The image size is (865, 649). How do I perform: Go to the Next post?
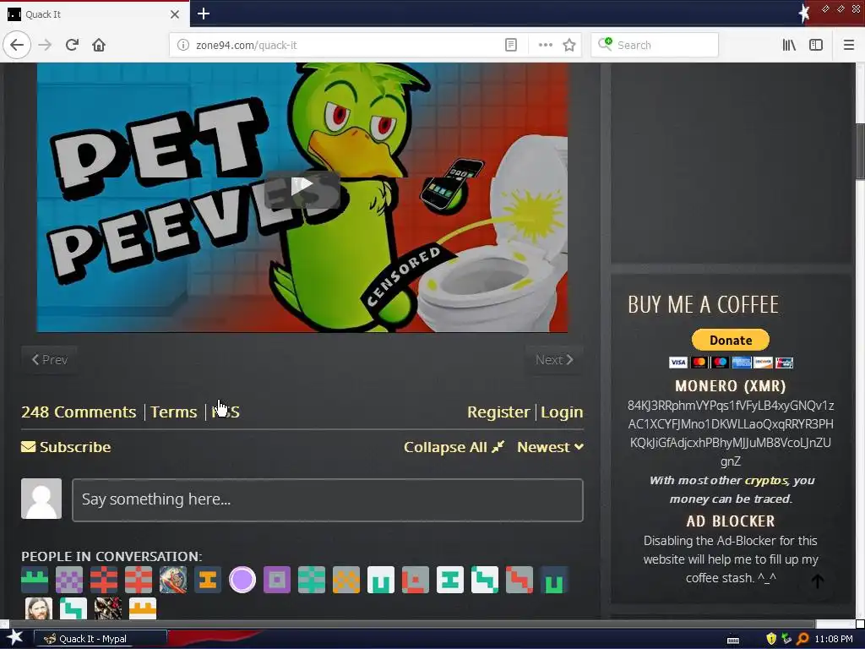554,360
